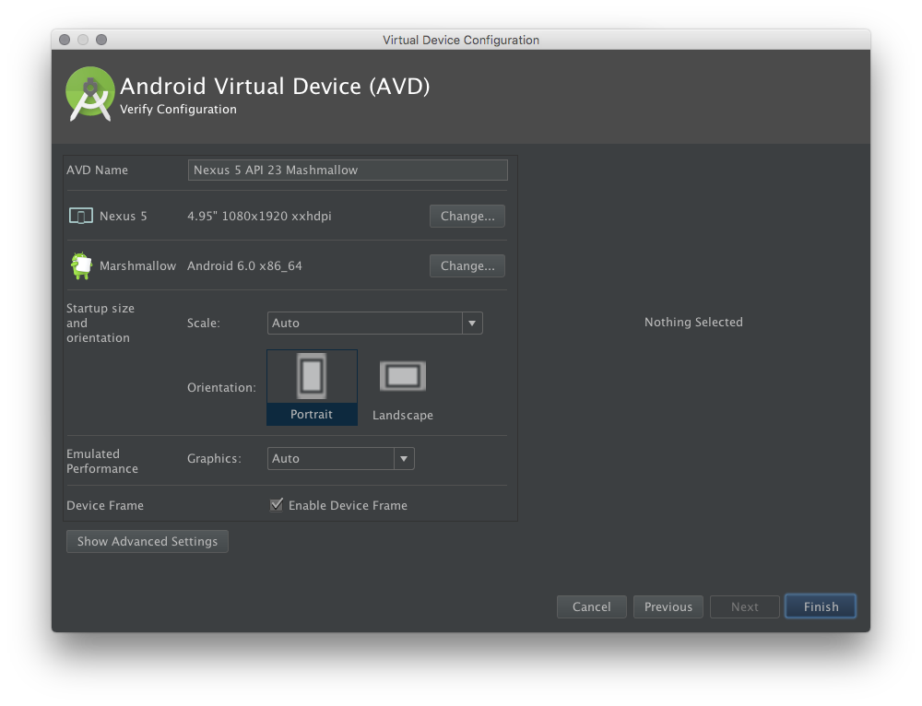Click the Android Studio logo icon
The image size is (922, 706).
[90, 94]
